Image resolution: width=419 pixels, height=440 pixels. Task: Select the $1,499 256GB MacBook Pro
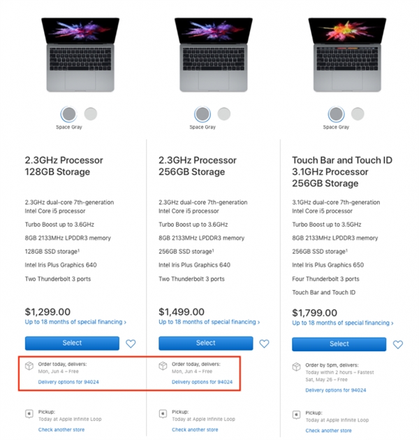(x=206, y=343)
